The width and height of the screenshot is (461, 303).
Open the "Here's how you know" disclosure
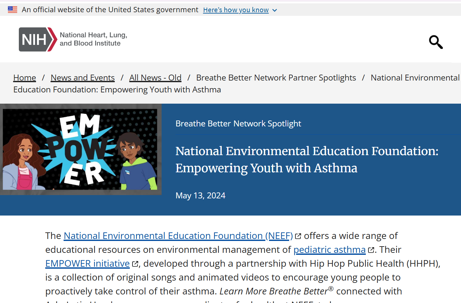pos(236,10)
